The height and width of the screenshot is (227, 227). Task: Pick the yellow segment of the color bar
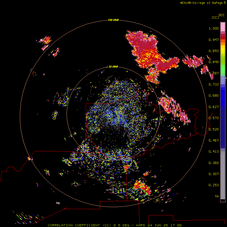click(223, 49)
